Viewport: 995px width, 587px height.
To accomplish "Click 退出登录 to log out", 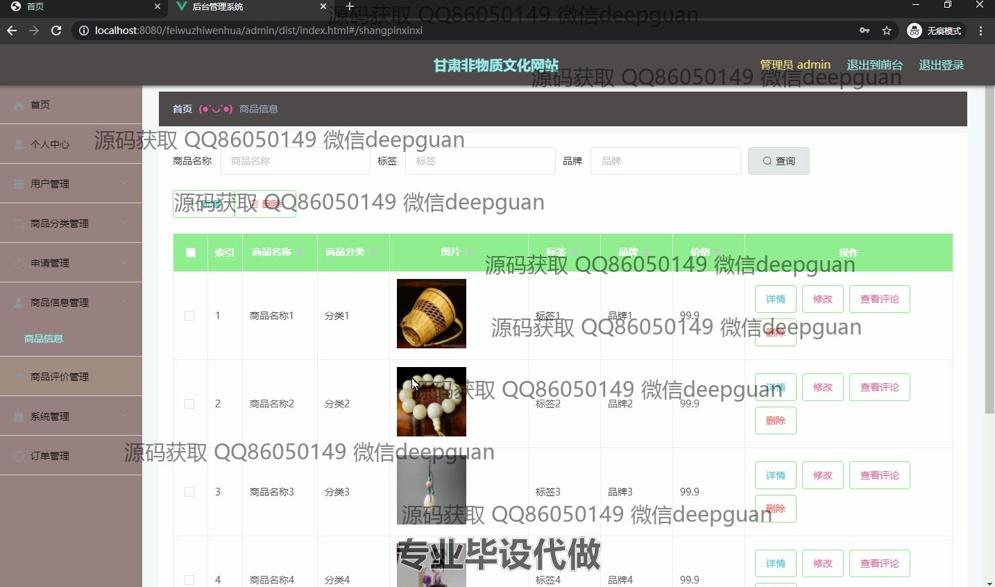I will (941, 65).
